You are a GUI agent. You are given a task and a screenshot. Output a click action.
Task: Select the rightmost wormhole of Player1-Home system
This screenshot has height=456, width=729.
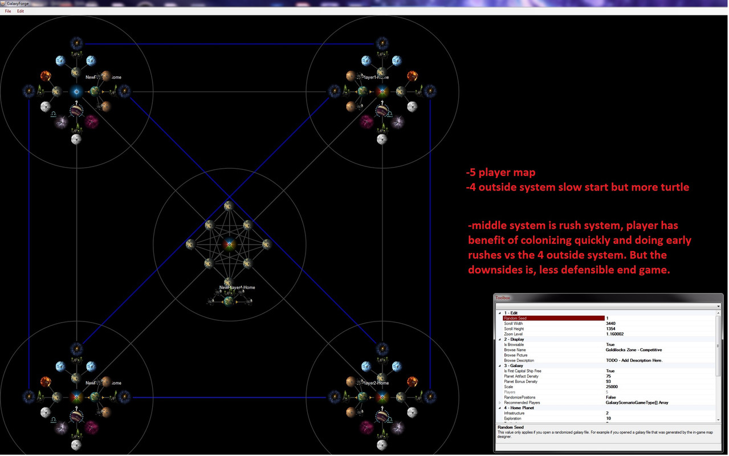(430, 91)
